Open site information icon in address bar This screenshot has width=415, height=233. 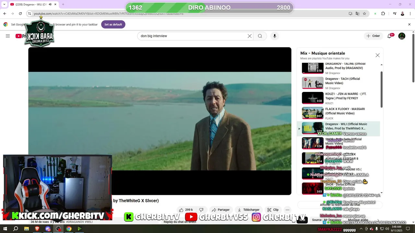tap(30, 14)
